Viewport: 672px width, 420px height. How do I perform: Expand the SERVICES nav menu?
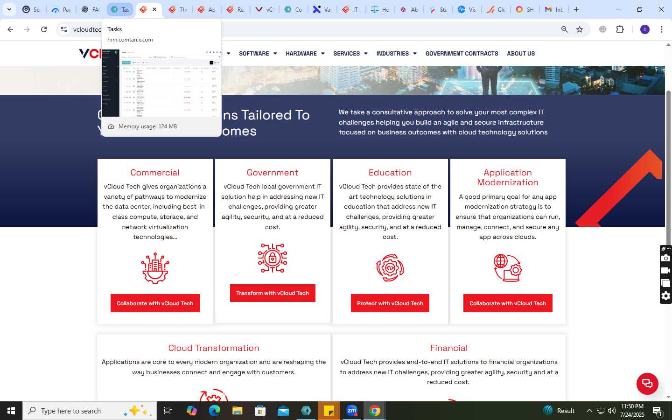click(x=350, y=54)
